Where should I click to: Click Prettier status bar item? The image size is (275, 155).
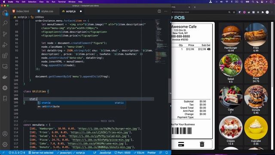point(152,153)
